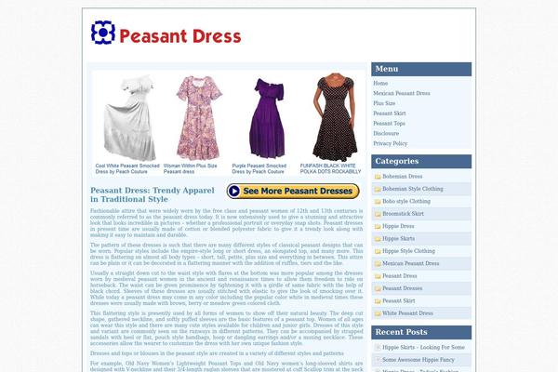Viewport: 558px width, 372px height.
Task: Click FUNFASH BLACK WHITE POLKA DOTS caption
Action: tap(330, 168)
